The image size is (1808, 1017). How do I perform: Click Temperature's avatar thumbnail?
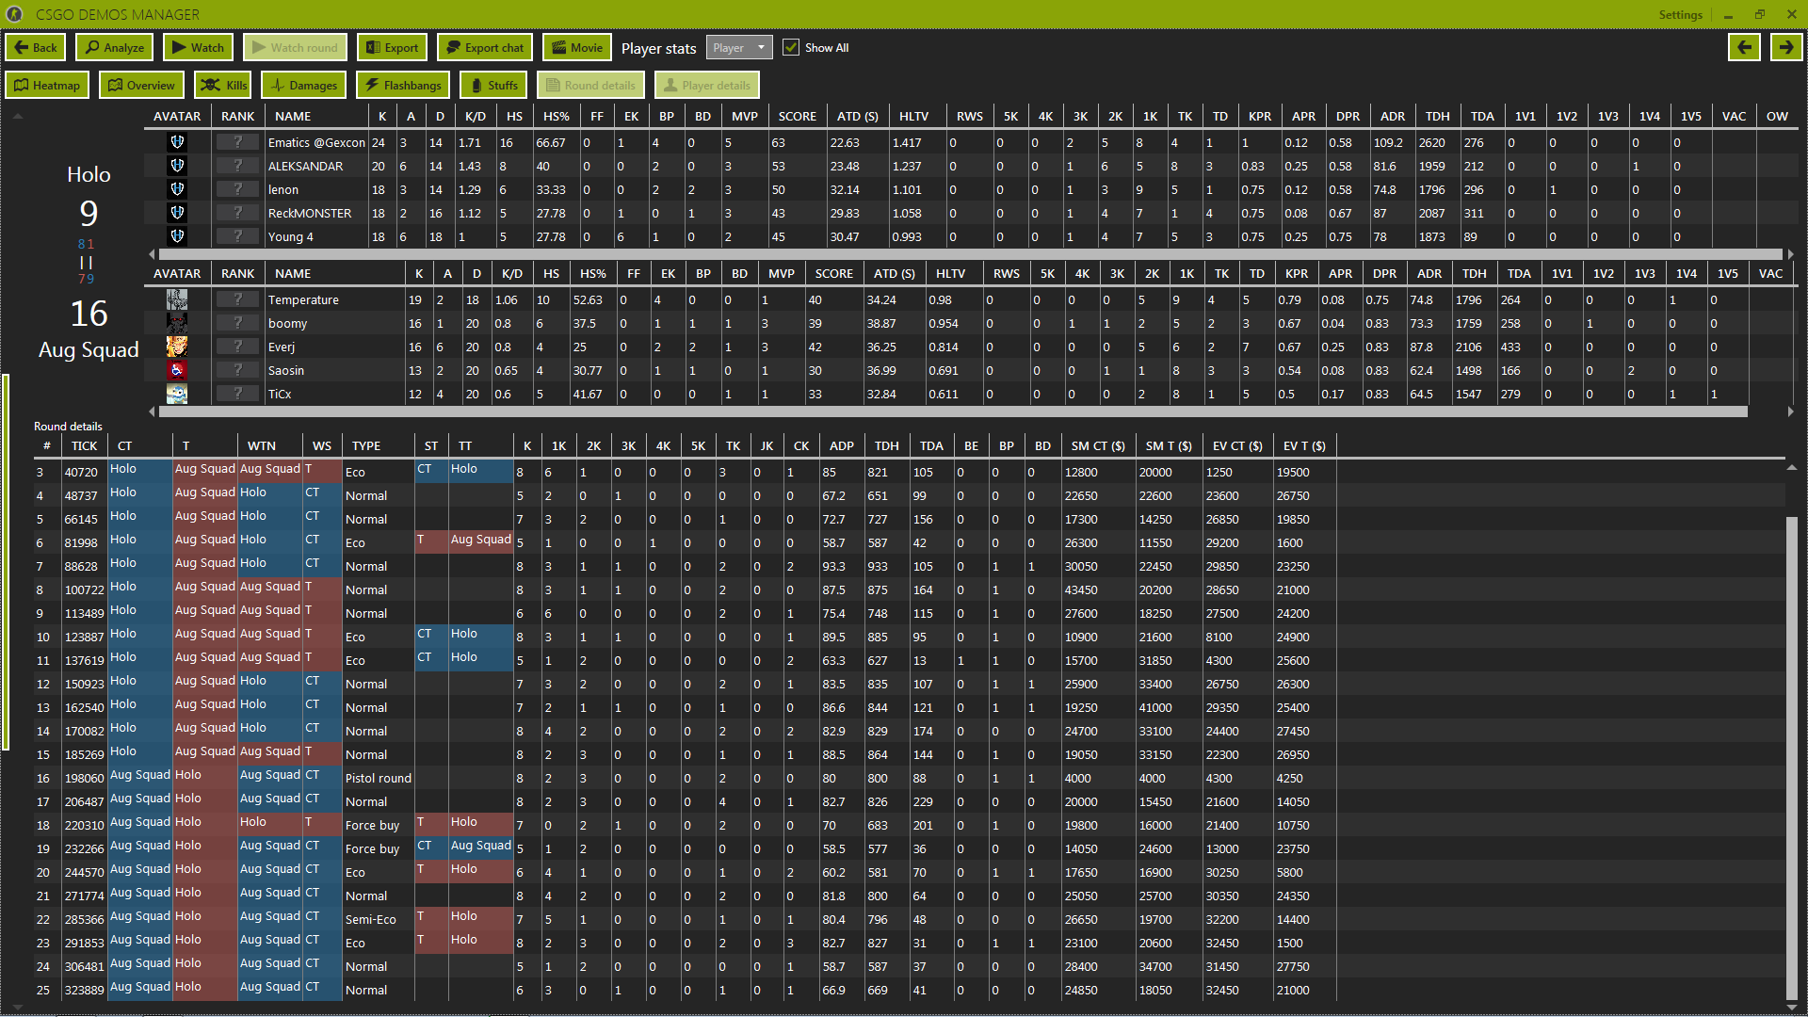(x=177, y=299)
